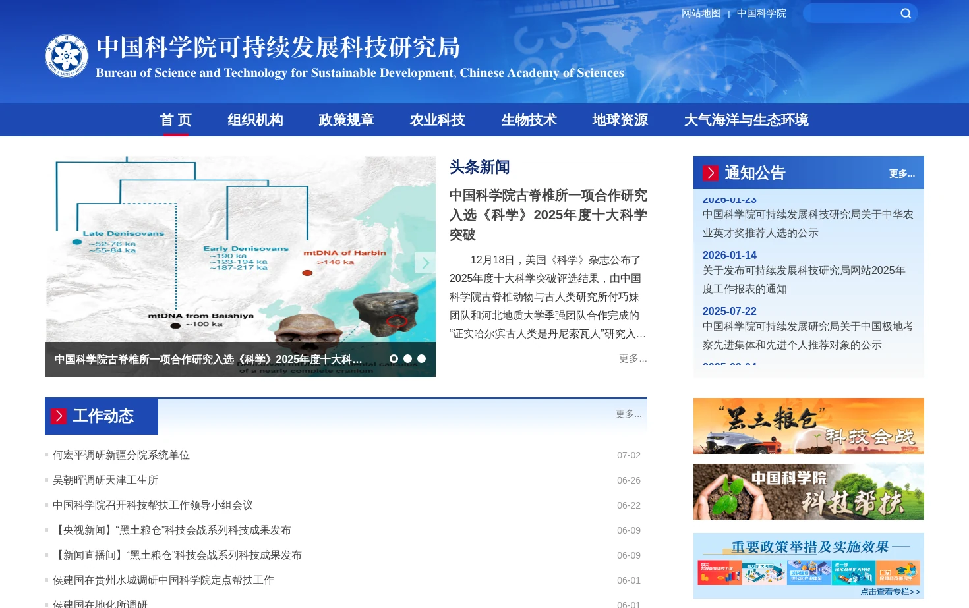The width and height of the screenshot is (969, 608).
Task: Click date 06-26 in 工作动态 list
Action: (x=629, y=480)
